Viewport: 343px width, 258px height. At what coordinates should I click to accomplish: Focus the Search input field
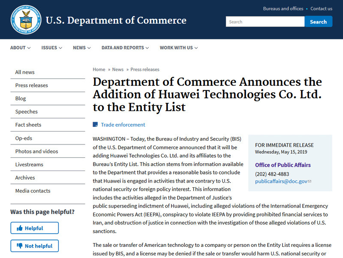point(265,22)
